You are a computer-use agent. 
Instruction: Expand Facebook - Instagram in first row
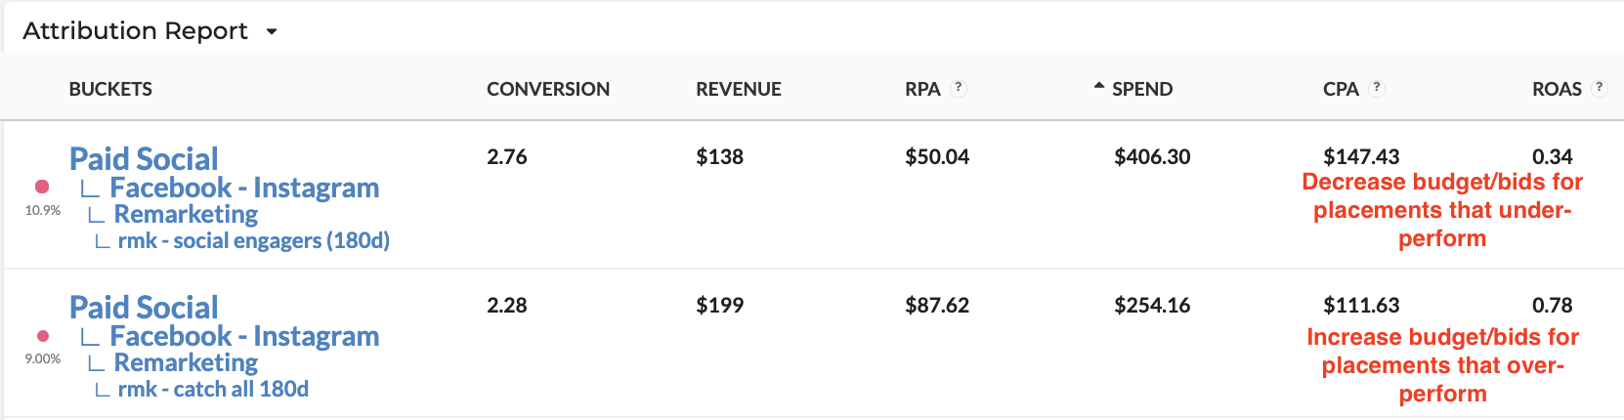(x=244, y=188)
